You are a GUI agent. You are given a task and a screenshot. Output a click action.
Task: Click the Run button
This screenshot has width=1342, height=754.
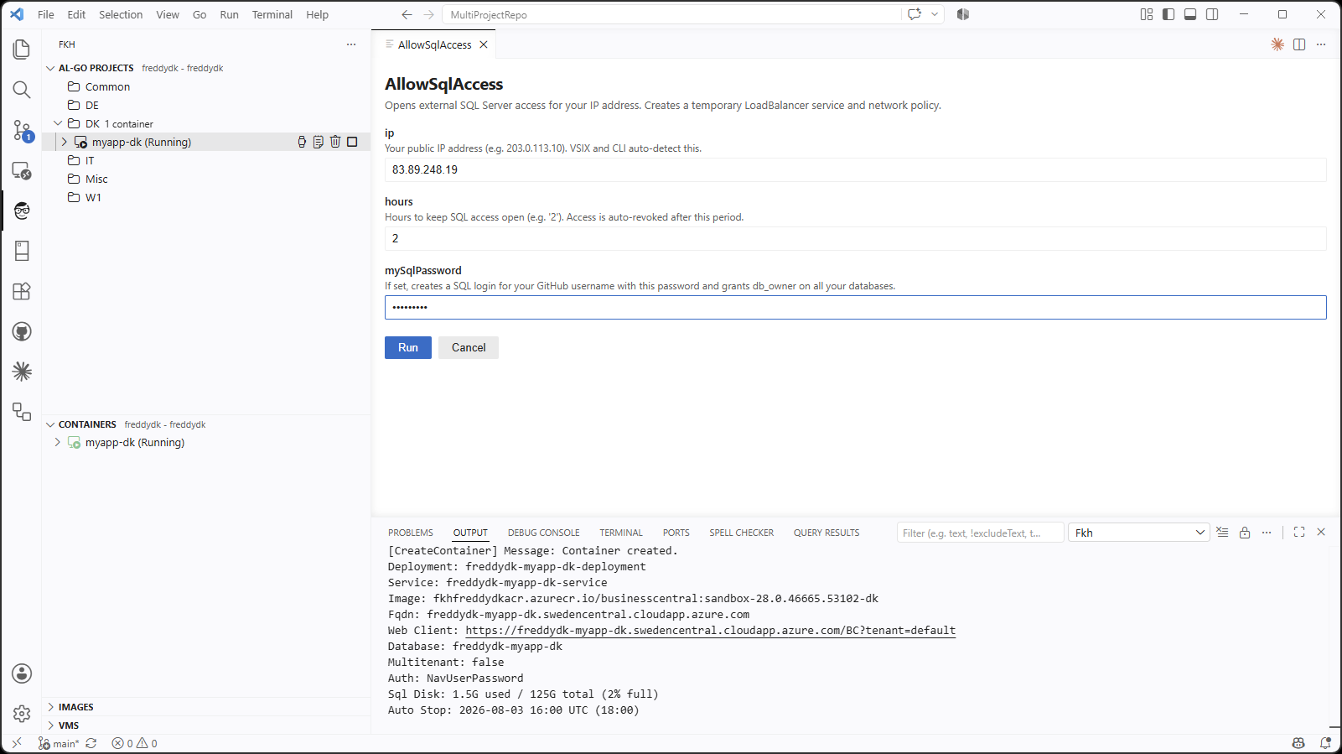408,347
